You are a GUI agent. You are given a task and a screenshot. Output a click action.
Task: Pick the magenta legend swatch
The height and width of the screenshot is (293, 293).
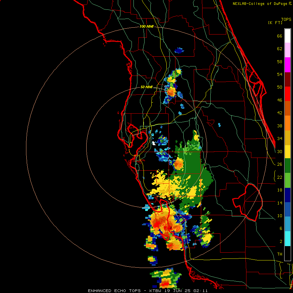287,65
